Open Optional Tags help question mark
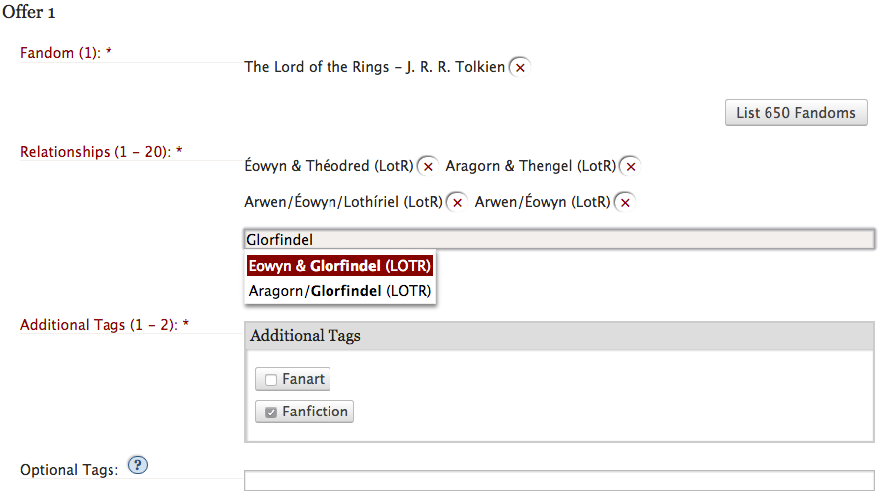The image size is (880, 496). (138, 465)
